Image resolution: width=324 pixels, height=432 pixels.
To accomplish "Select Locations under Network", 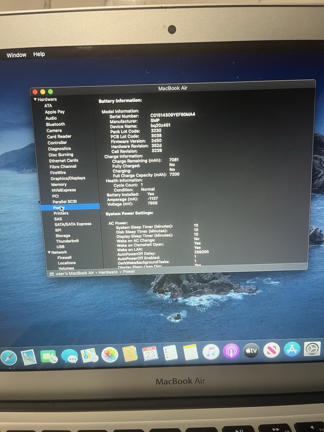I will 67,263.
